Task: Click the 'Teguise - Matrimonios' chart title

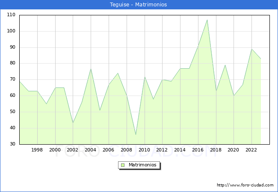Action: tap(138, 4)
